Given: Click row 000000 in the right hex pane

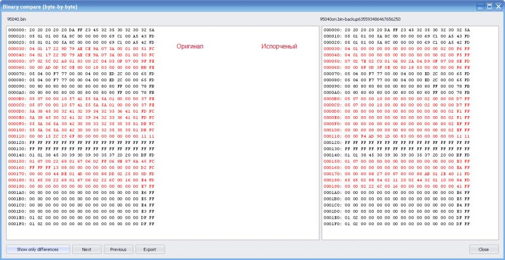Looking at the screenshot, I should pyautogui.click(x=396, y=30).
